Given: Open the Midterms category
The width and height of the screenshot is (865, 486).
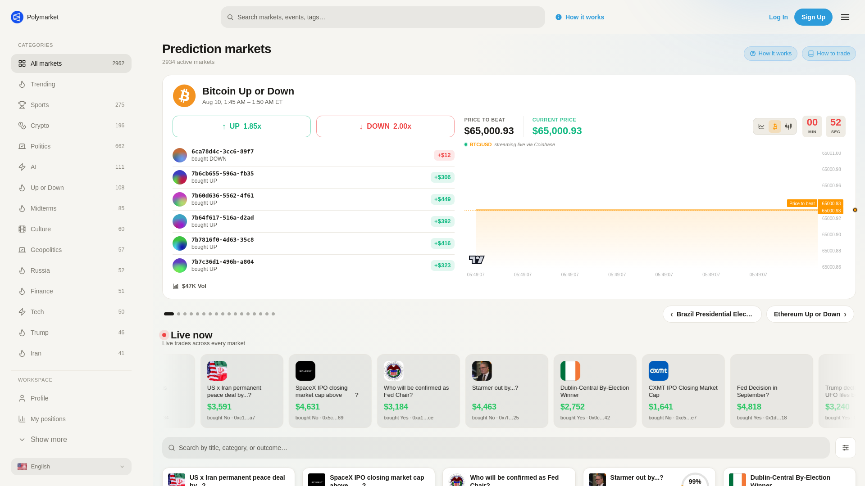Looking at the screenshot, I should click(71, 208).
